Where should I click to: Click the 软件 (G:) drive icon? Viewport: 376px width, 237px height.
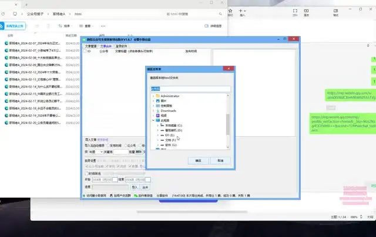[x=162, y=144]
